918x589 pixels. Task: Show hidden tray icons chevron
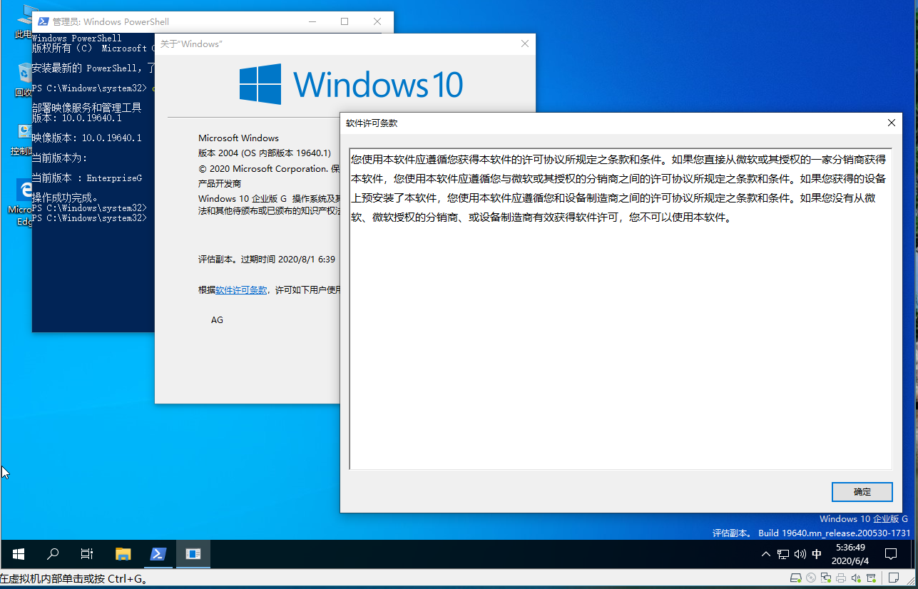click(x=766, y=554)
